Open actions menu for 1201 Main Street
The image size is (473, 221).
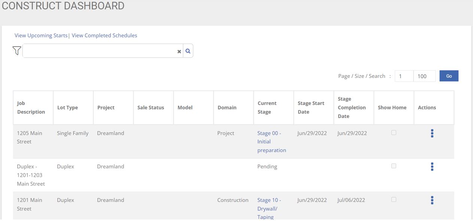tap(432, 200)
